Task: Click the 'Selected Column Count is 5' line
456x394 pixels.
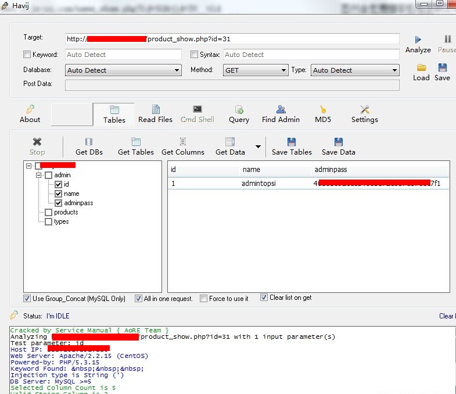Action: click(63, 388)
